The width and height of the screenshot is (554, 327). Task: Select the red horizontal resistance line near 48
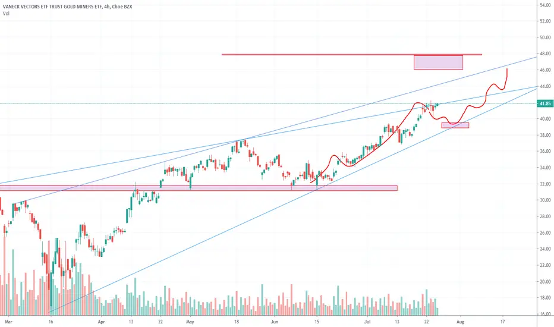[351, 55]
